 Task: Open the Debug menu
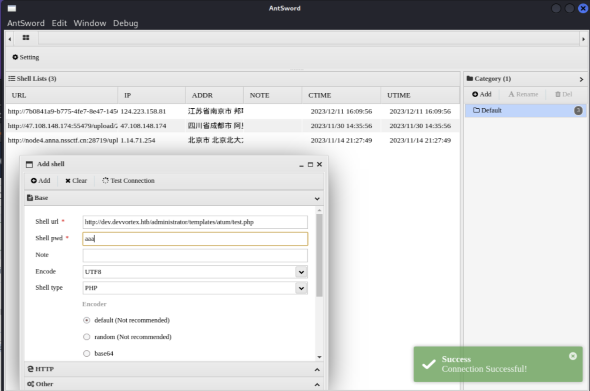[125, 23]
